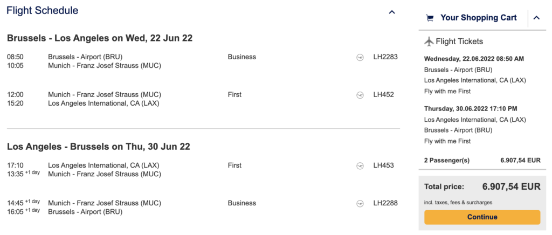Click Los Angeles - Brussels return heading
The width and height of the screenshot is (552, 235).
click(98, 147)
